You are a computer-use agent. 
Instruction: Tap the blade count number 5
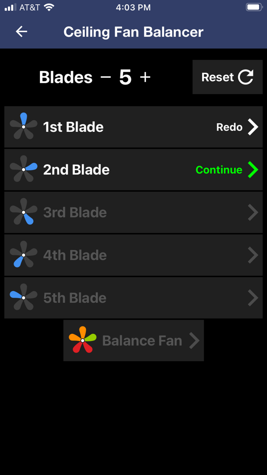[x=125, y=77]
